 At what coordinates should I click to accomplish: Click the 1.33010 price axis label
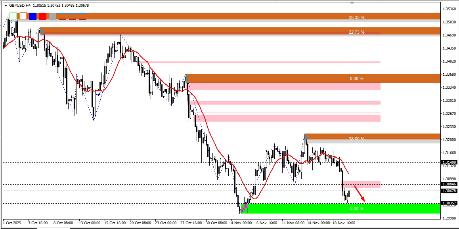pyautogui.click(x=449, y=100)
